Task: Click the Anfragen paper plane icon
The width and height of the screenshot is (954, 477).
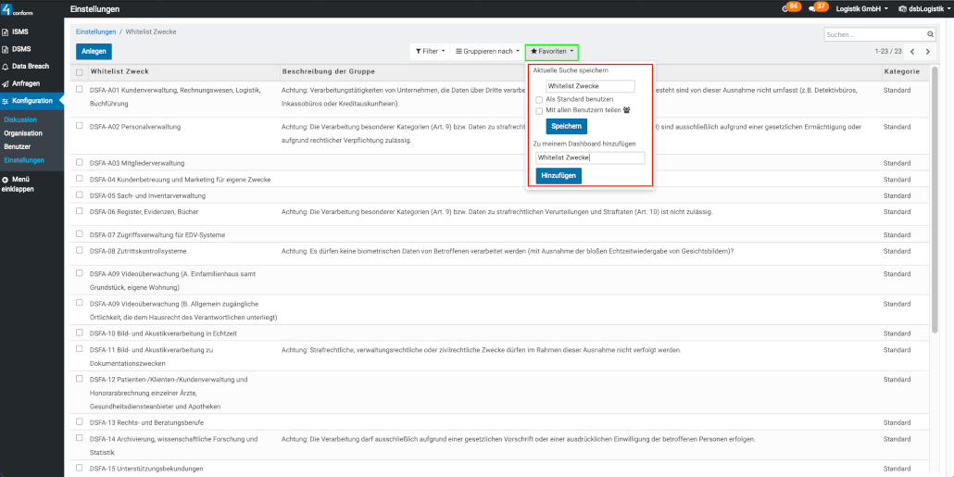Action: pyautogui.click(x=6, y=83)
